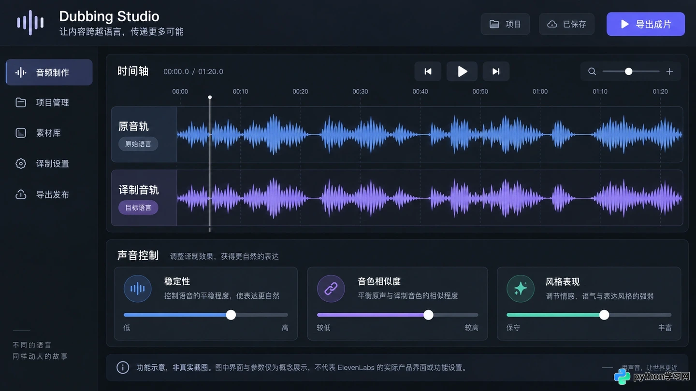Skip to previous with the back control
The image size is (696, 391).
[428, 71]
